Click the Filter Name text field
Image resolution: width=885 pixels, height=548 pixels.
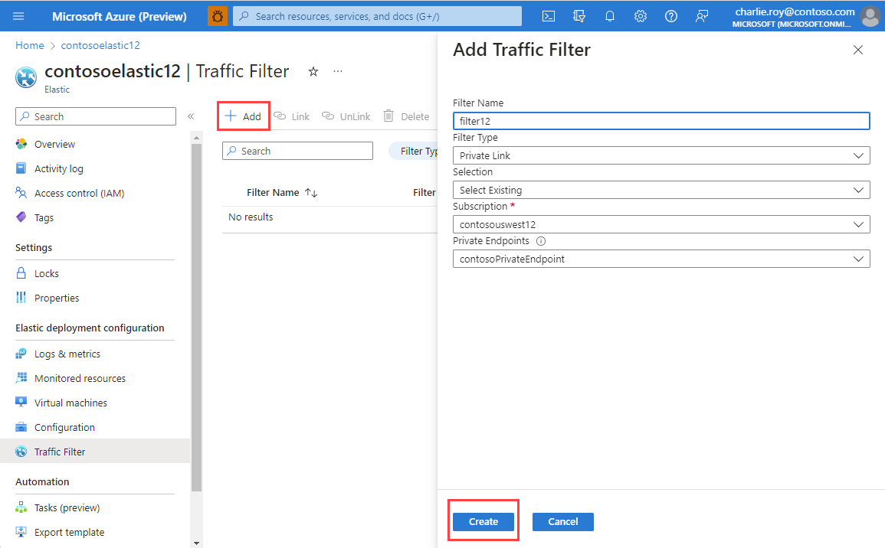(661, 121)
